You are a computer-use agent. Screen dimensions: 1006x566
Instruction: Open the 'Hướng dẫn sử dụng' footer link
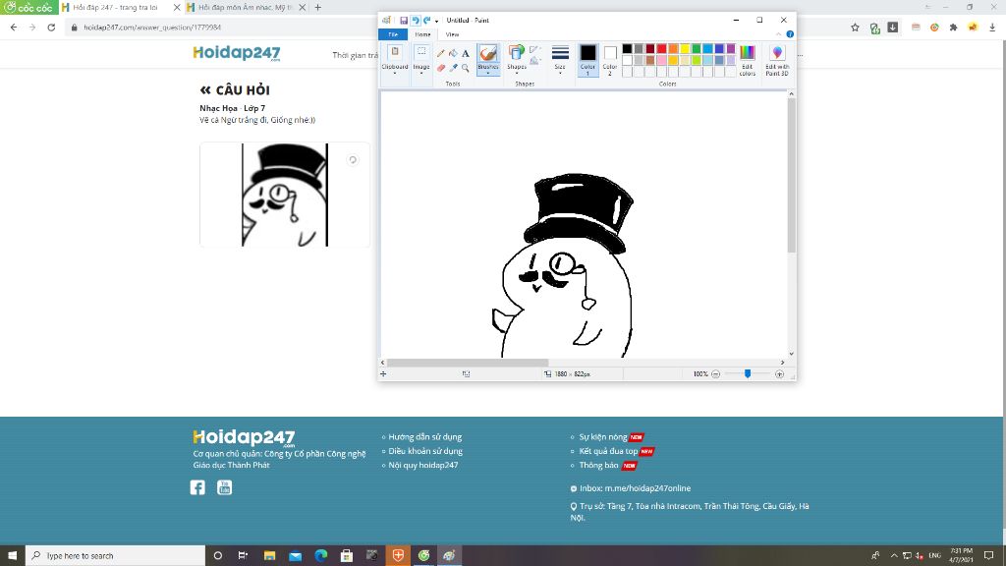[424, 437]
